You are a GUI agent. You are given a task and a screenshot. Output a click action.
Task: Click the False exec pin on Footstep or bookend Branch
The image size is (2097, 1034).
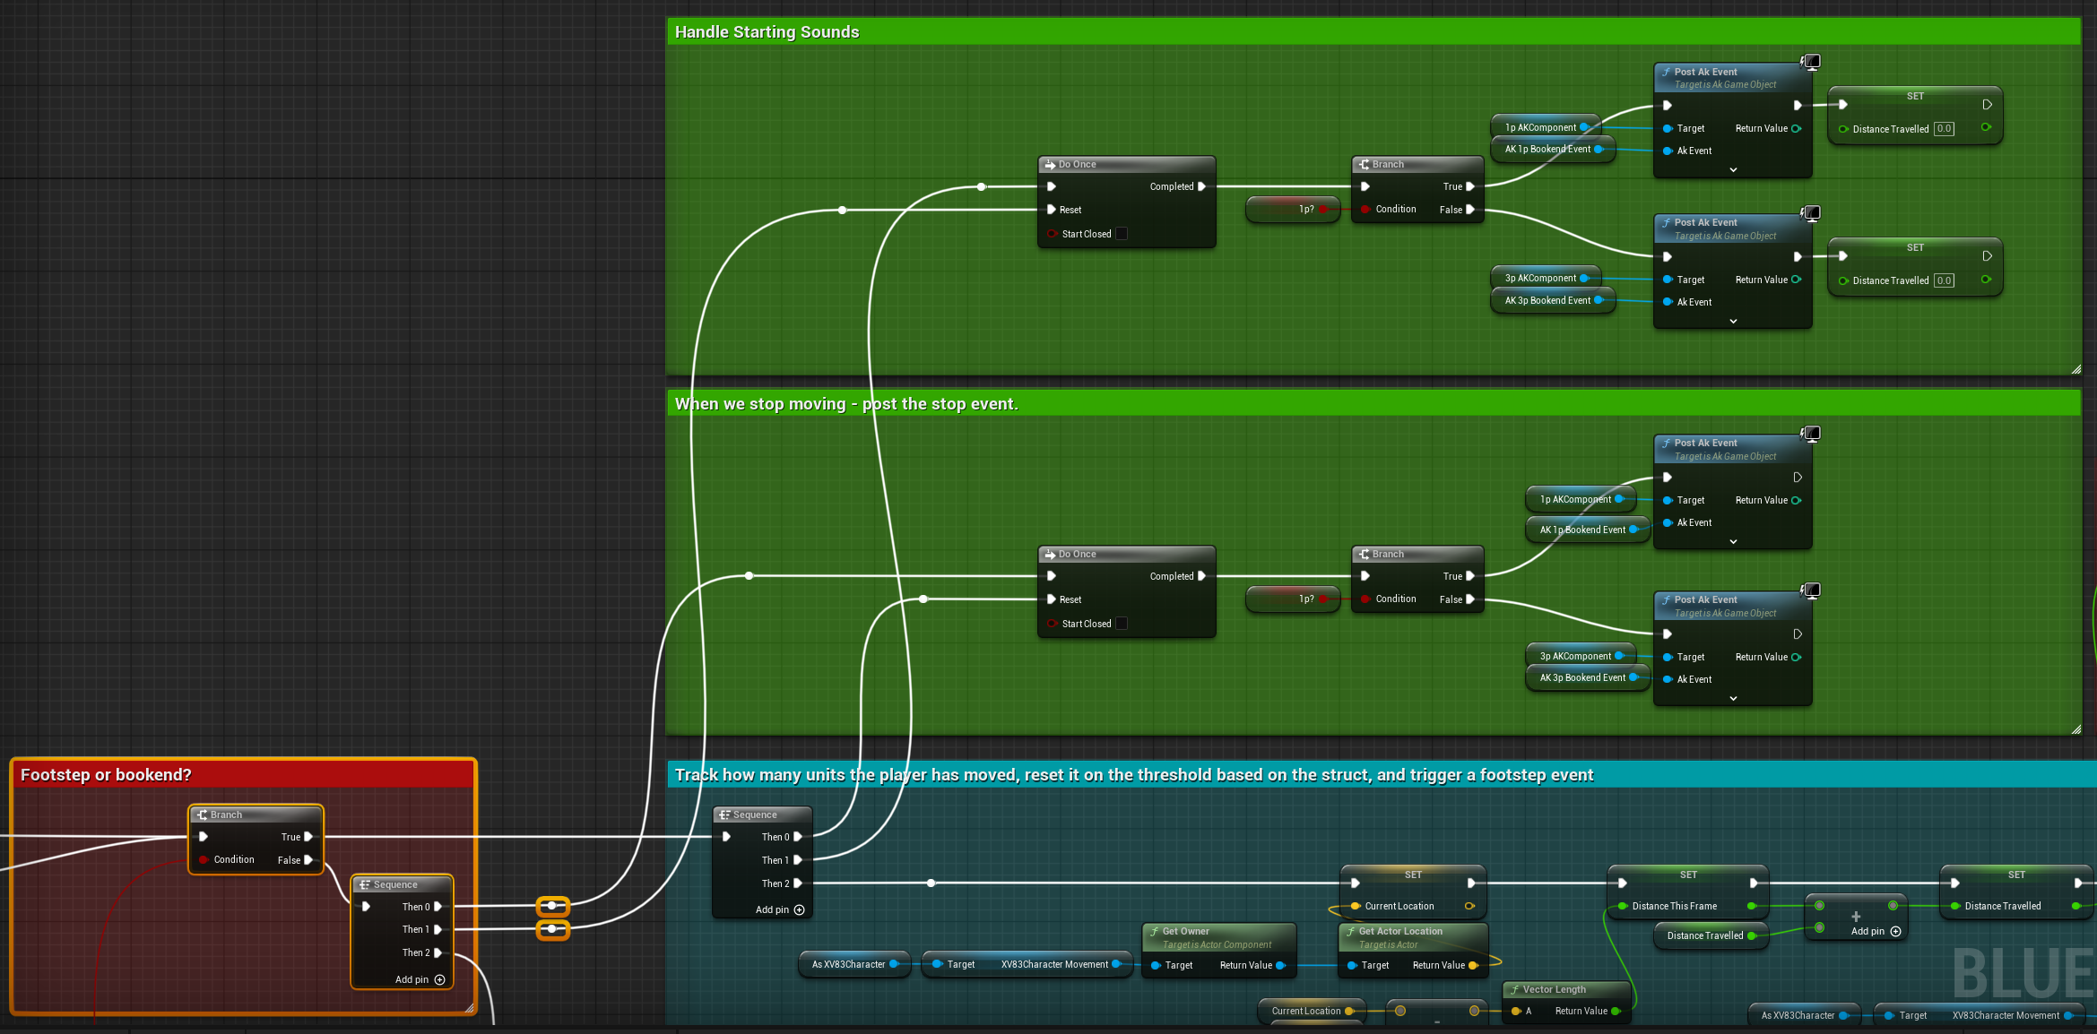[308, 860]
